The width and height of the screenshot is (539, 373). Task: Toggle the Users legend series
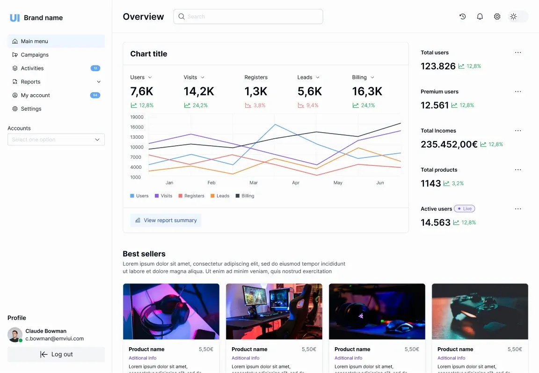point(139,195)
